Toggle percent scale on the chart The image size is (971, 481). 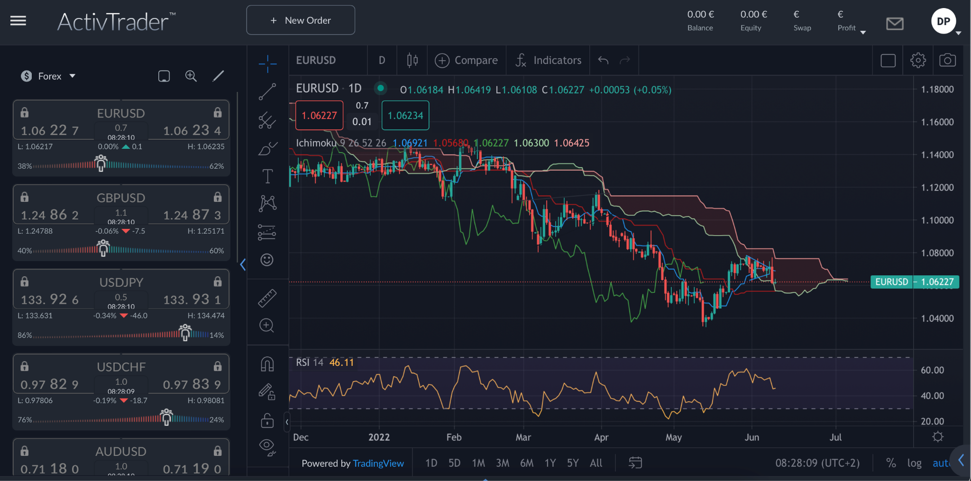tap(891, 463)
